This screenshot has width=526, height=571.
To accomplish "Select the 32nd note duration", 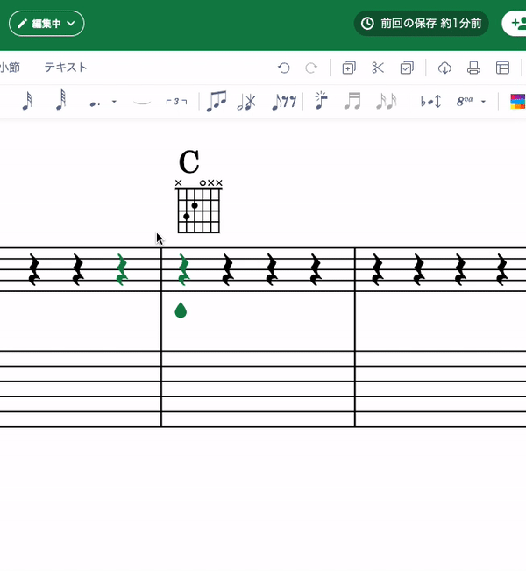I will [27, 101].
